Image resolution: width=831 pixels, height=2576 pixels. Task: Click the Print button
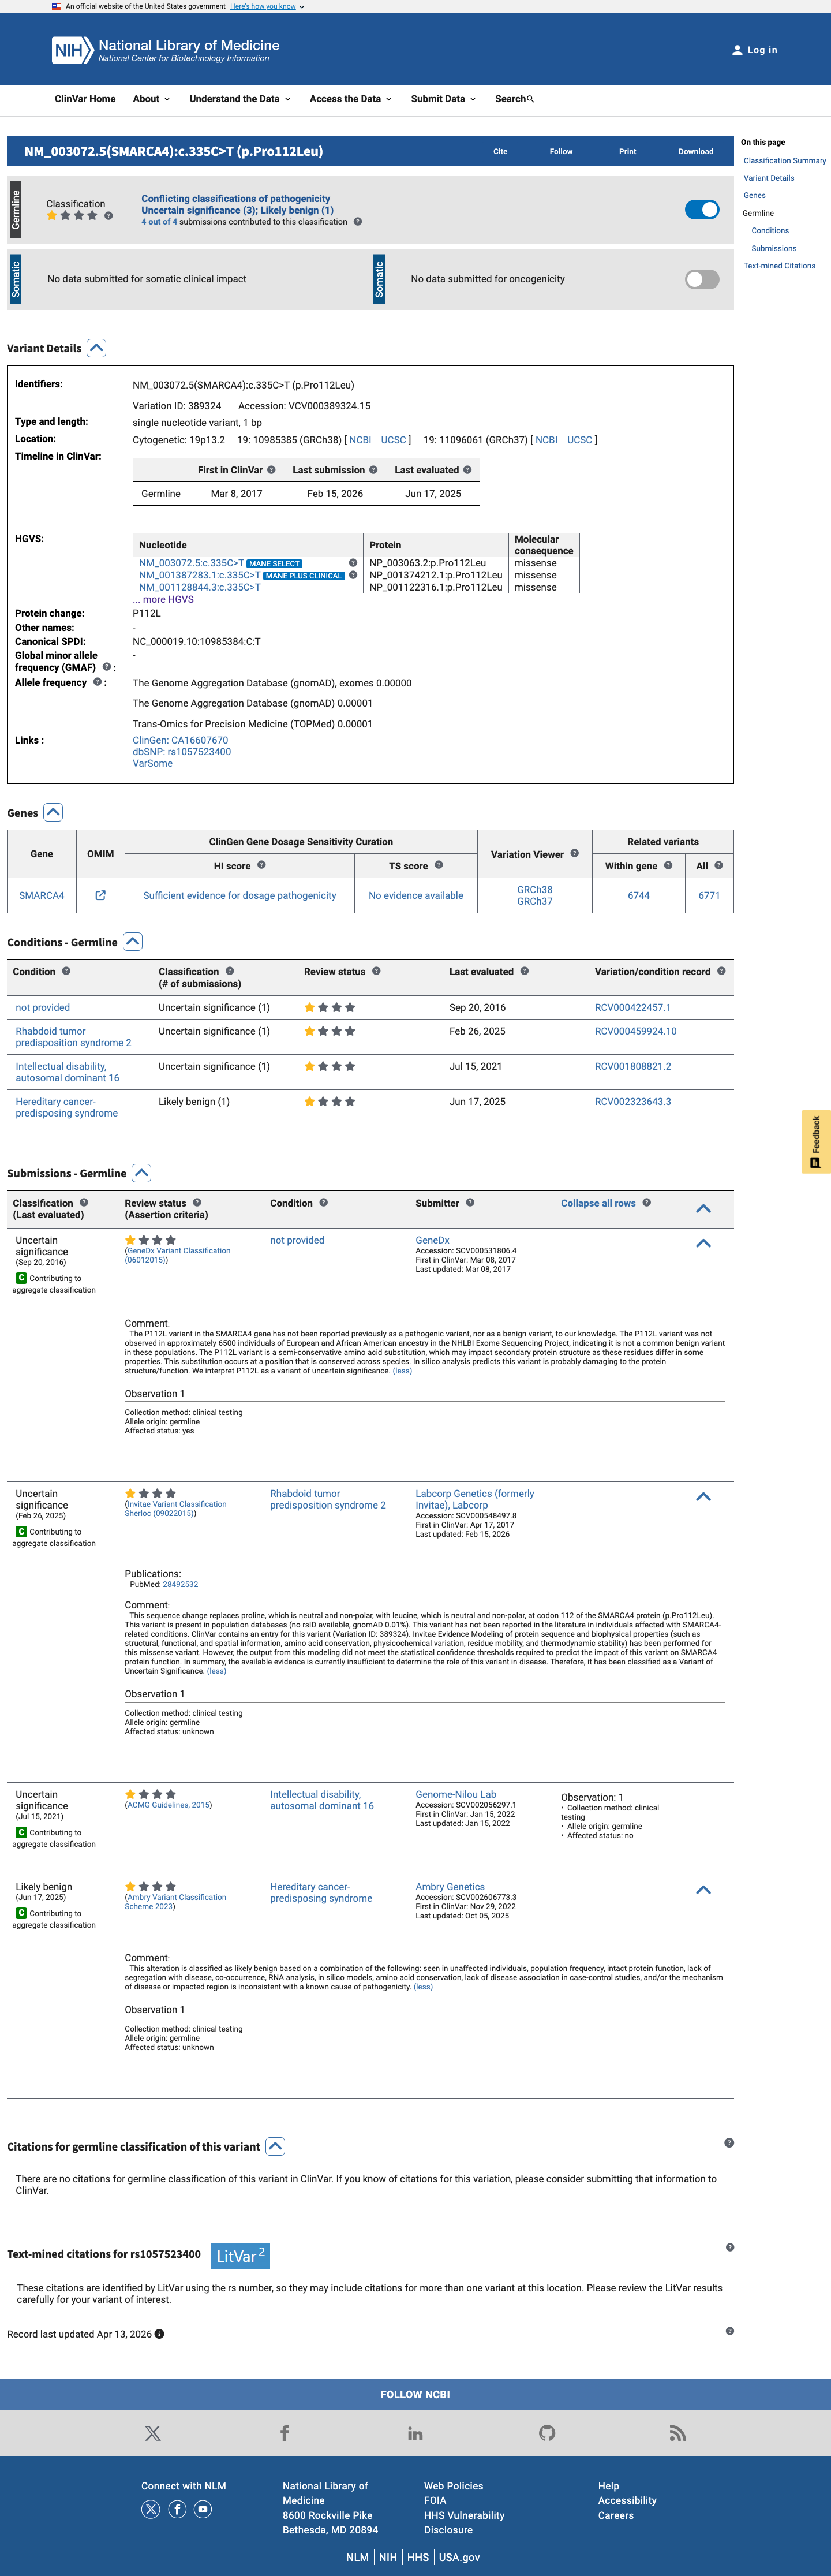(x=627, y=152)
